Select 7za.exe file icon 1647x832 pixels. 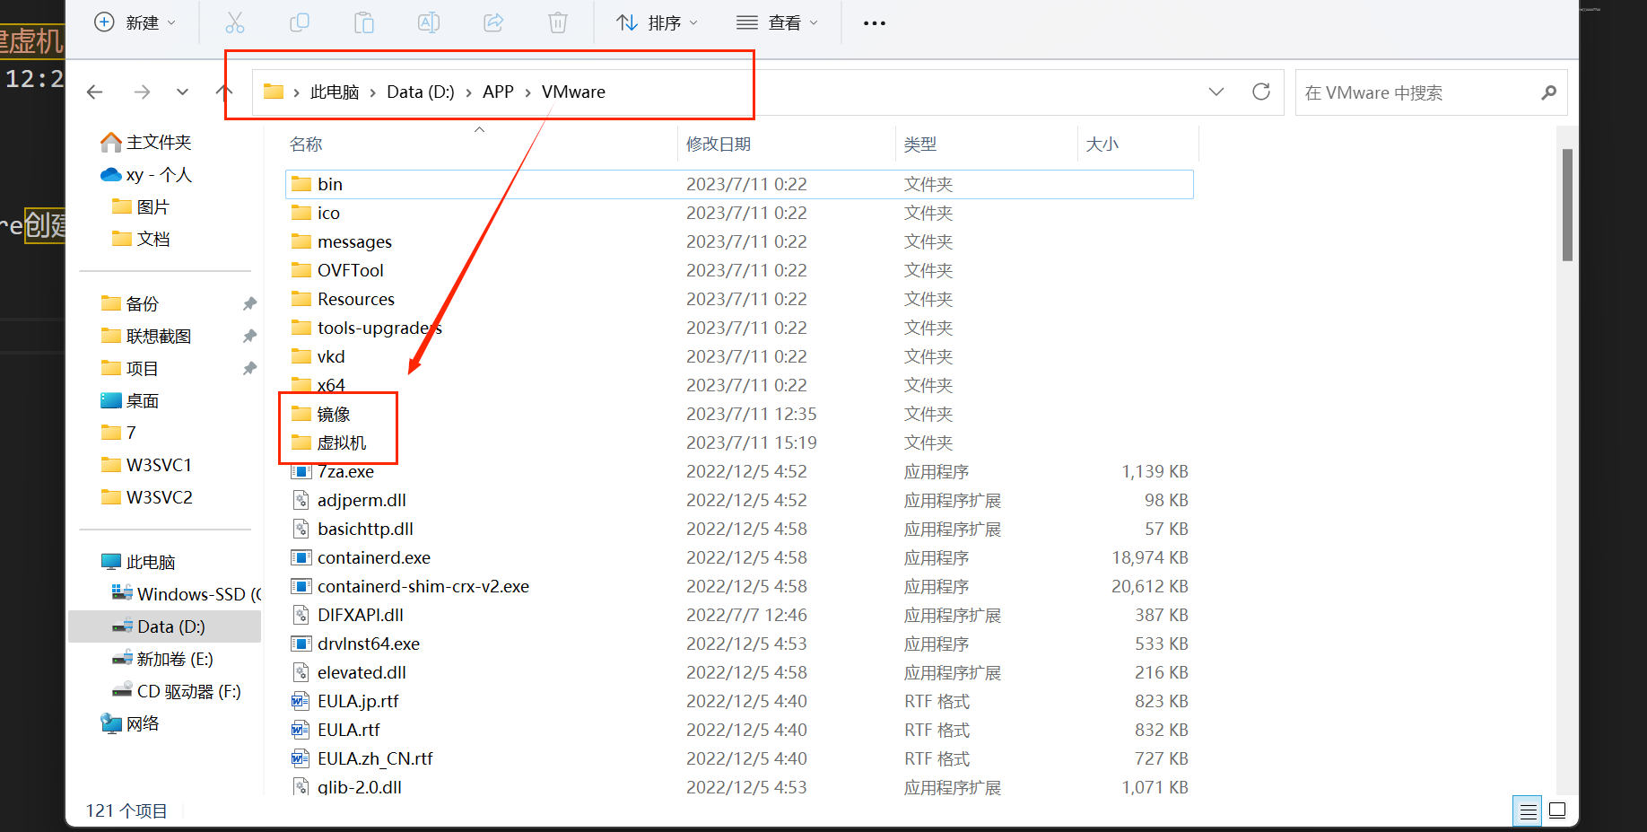pyautogui.click(x=301, y=471)
